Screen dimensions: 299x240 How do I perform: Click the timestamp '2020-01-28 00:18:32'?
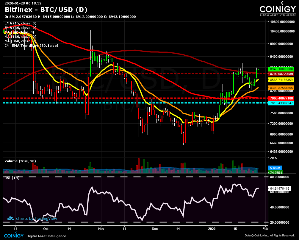[x=23, y=3]
